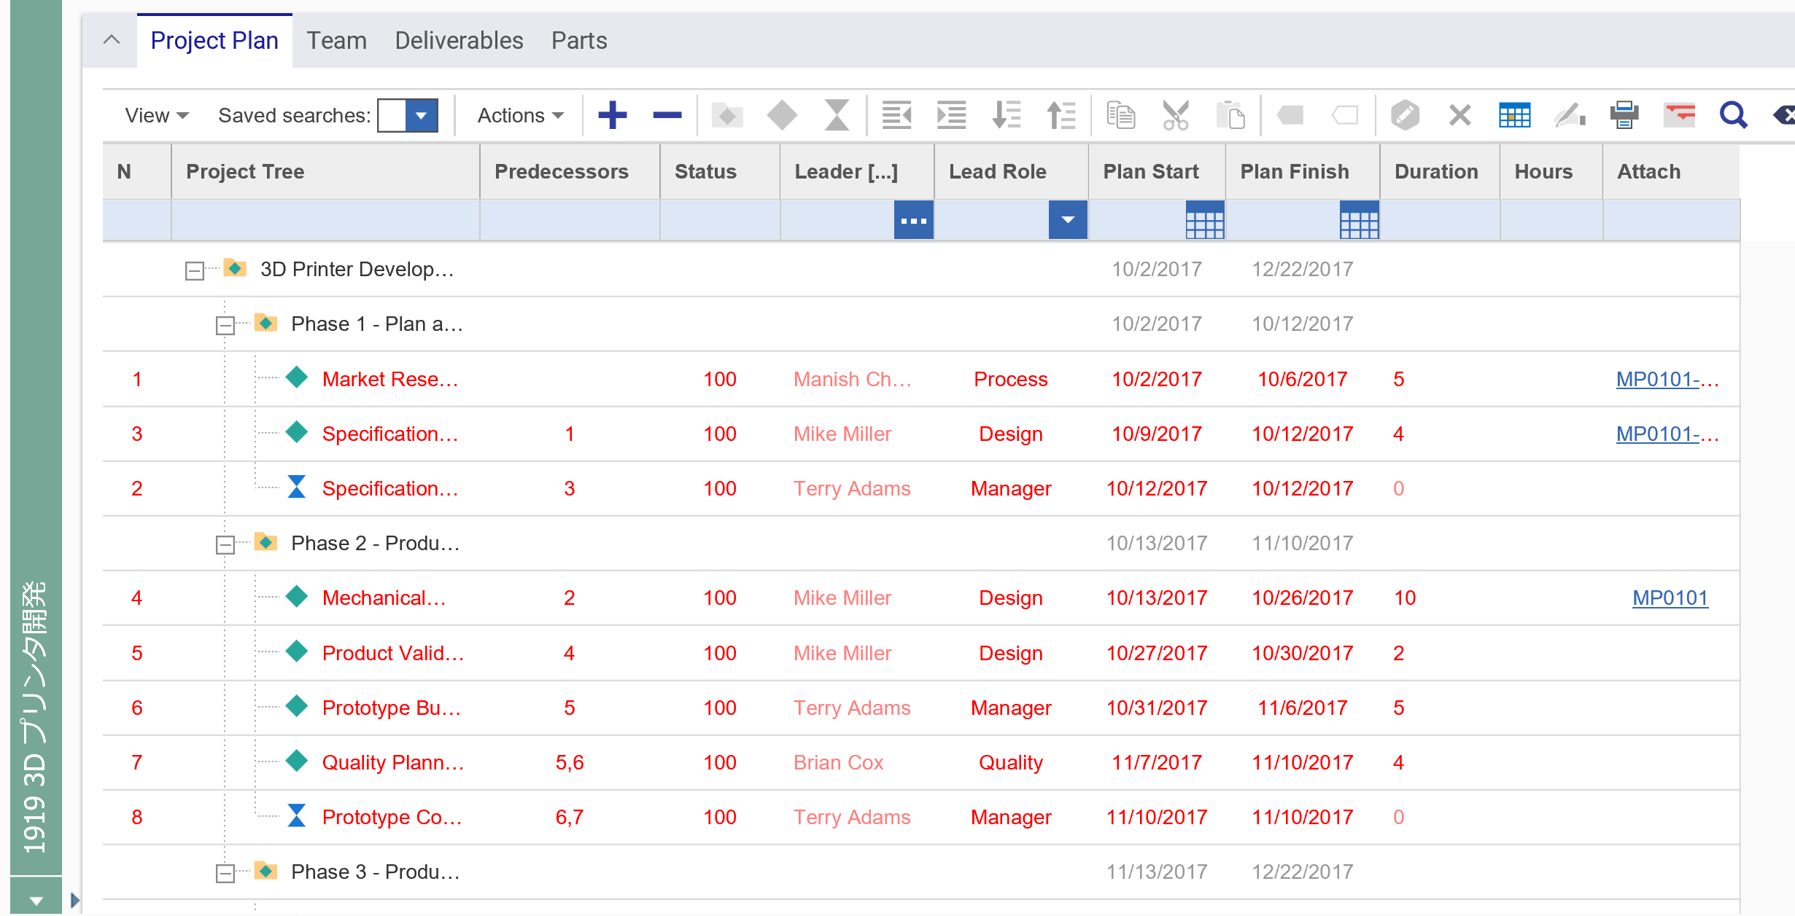Open the MP0101 attachment link
The height and width of the screenshot is (916, 1795).
(x=1667, y=597)
